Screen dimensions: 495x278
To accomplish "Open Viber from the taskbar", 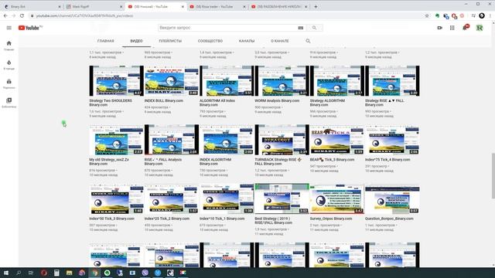I will pos(145,273).
